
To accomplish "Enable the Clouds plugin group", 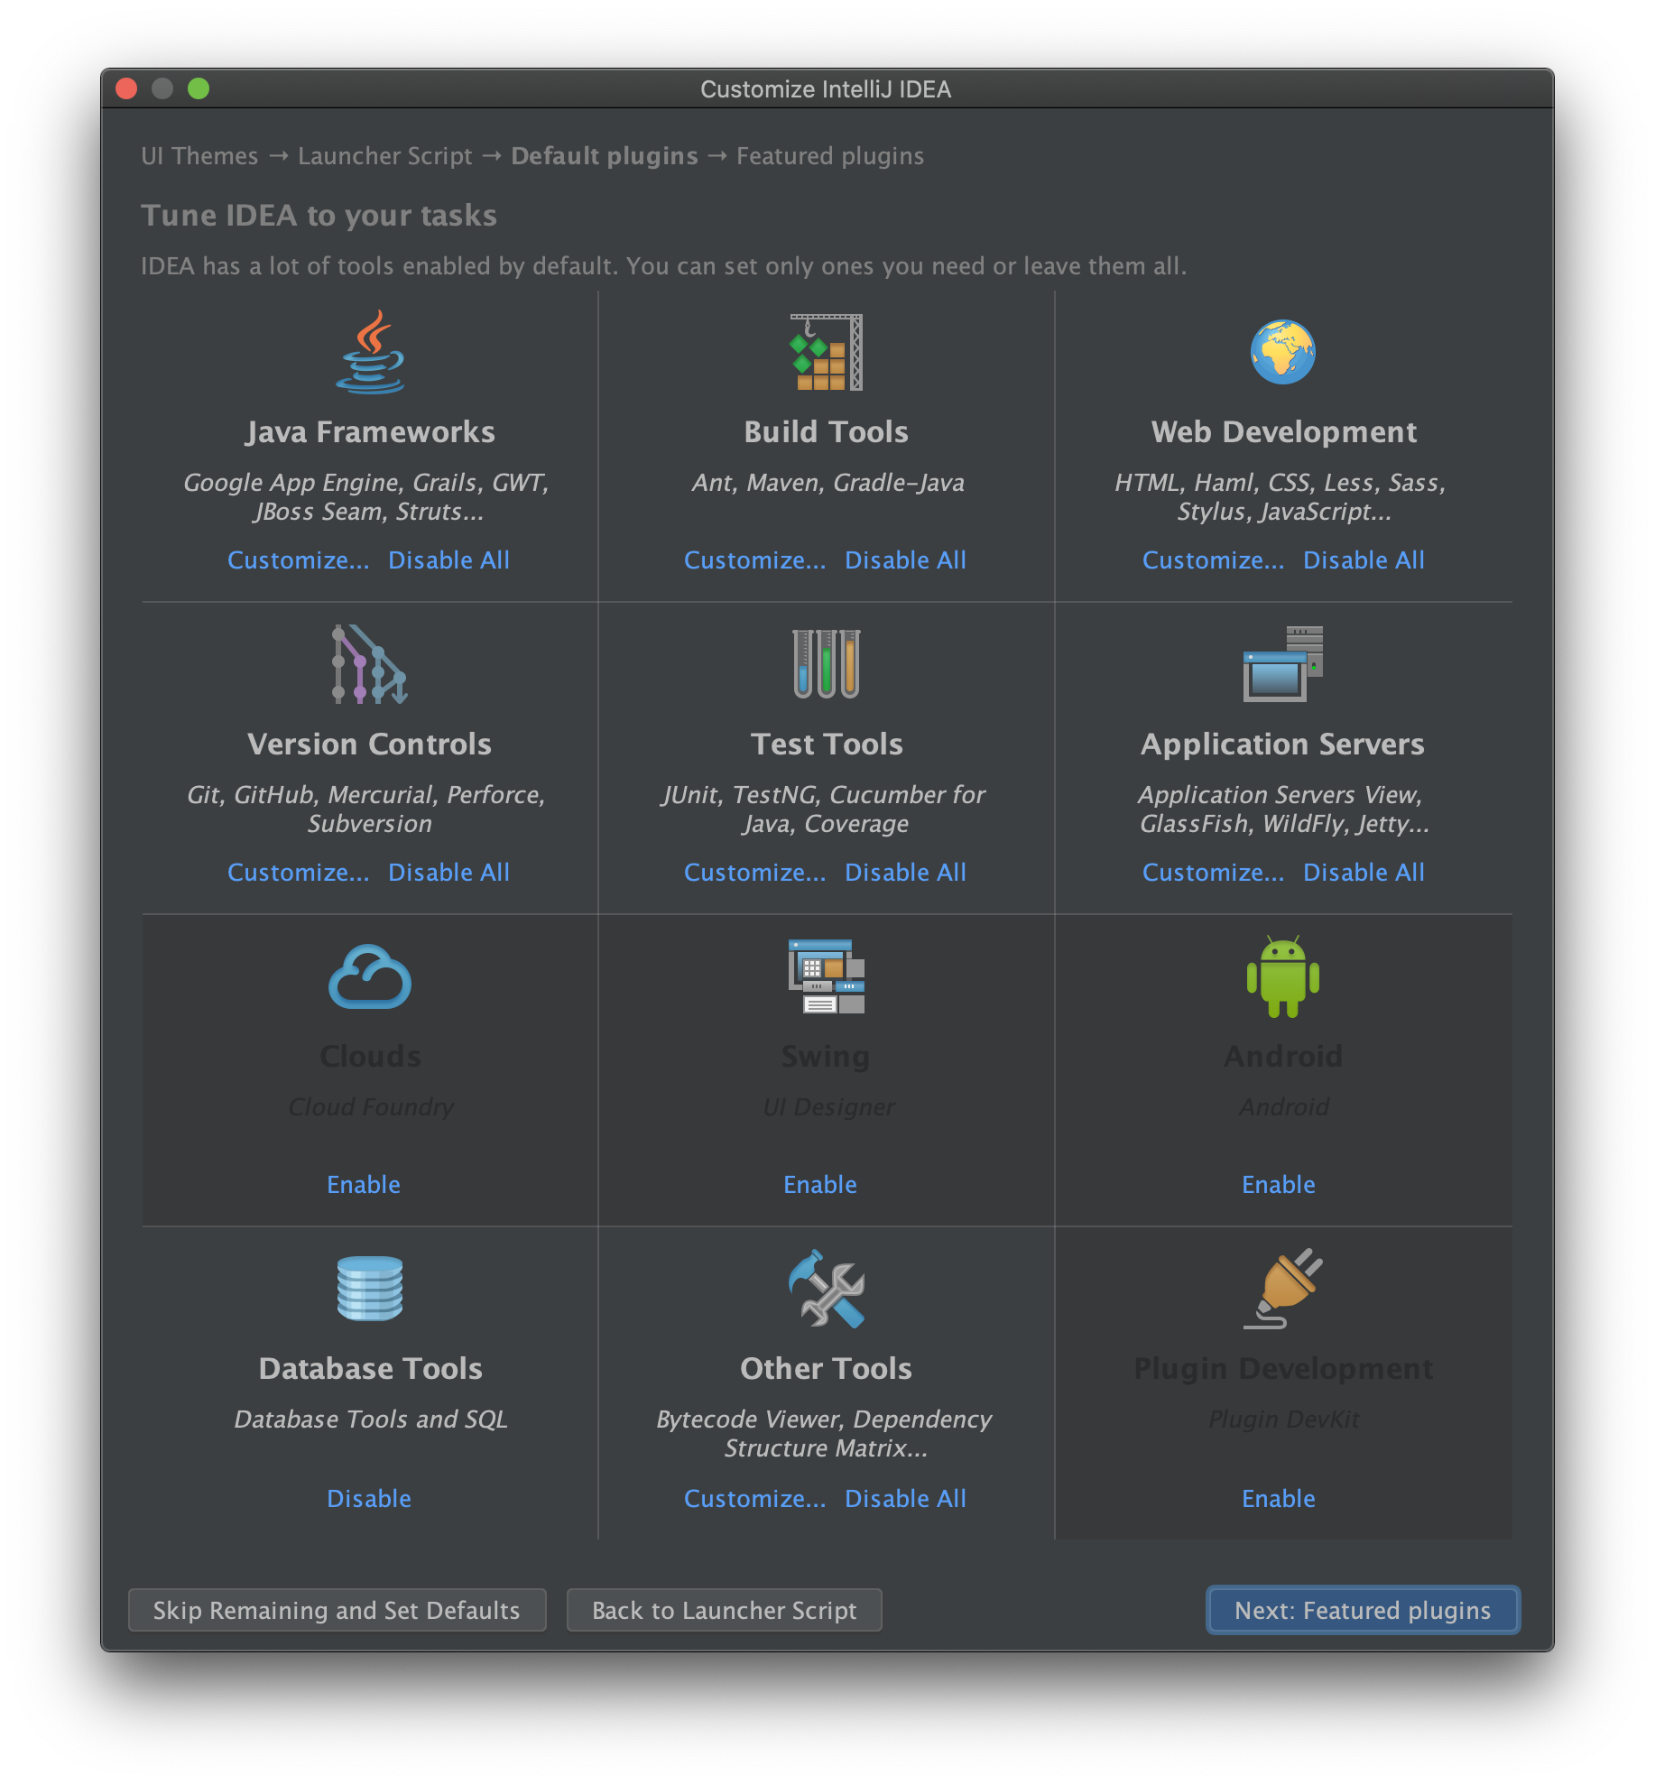I will click(x=364, y=1185).
